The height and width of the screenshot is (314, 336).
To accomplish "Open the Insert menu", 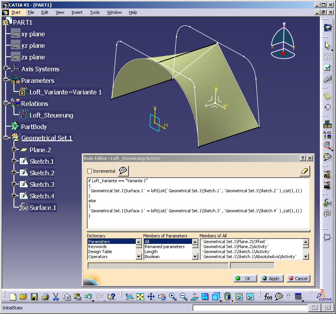I will coord(77,12).
